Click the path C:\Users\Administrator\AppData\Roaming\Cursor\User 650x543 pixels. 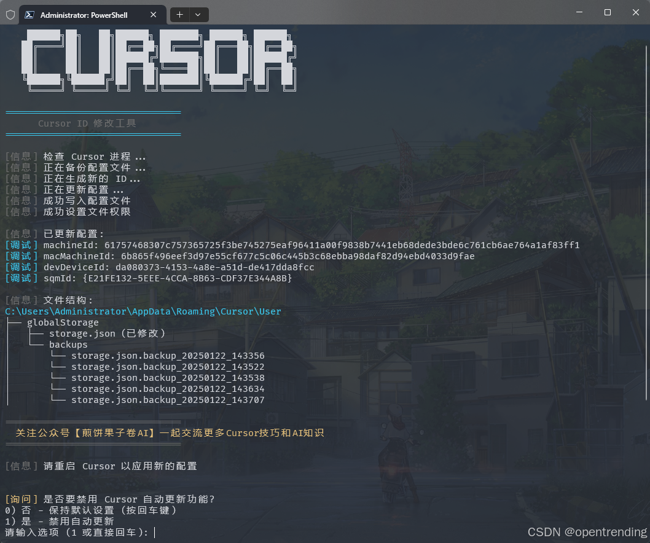point(143,311)
